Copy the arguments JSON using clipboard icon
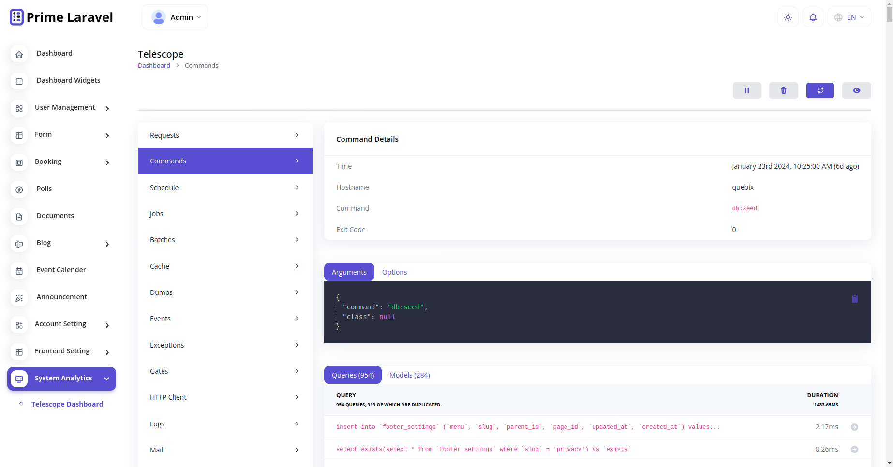This screenshot has width=893, height=467. [855, 299]
